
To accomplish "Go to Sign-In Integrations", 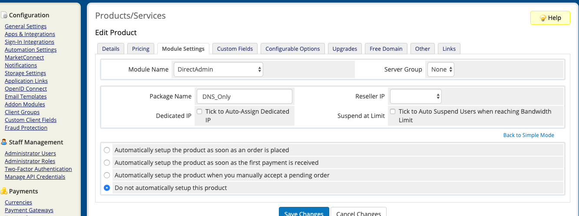I will [30, 42].
